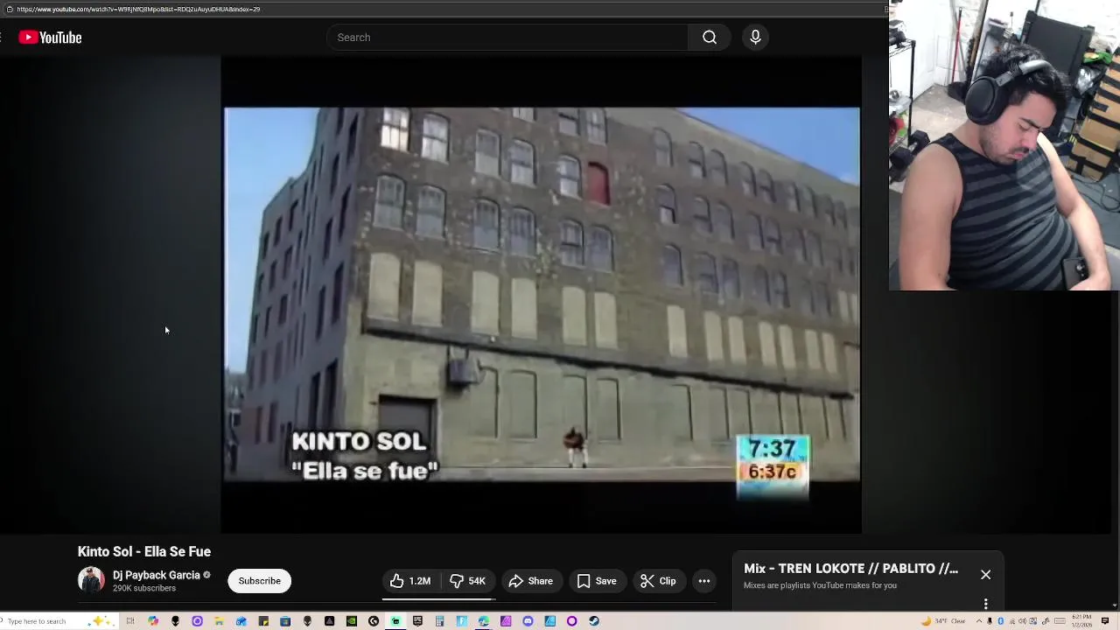This screenshot has width=1120, height=630.
Task: Click the magnifying glass search button
Action: click(710, 38)
